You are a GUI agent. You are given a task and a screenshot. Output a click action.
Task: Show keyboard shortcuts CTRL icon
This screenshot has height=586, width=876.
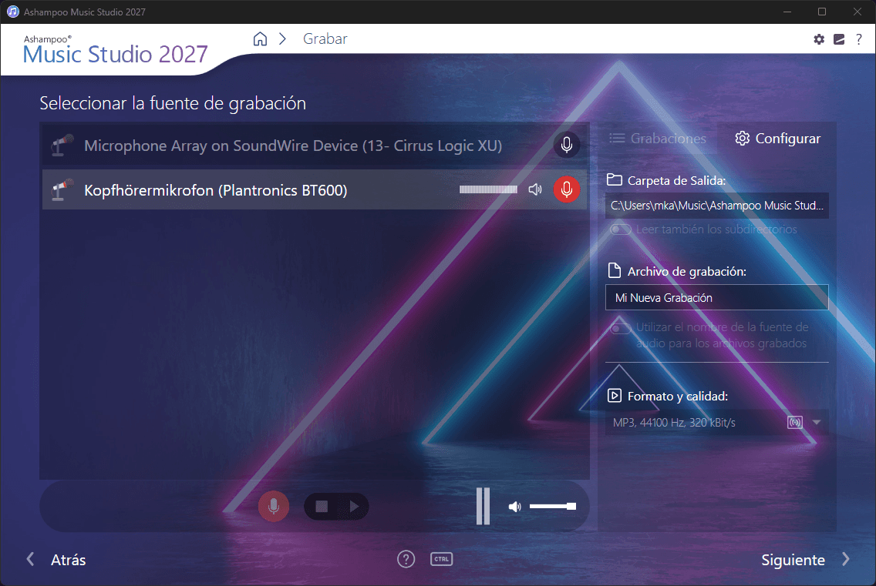tap(441, 558)
